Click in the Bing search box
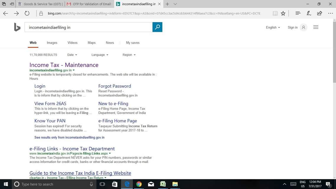 click(89, 27)
